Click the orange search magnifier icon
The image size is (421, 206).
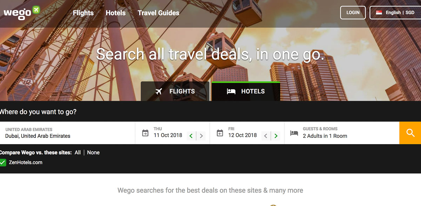tap(410, 133)
